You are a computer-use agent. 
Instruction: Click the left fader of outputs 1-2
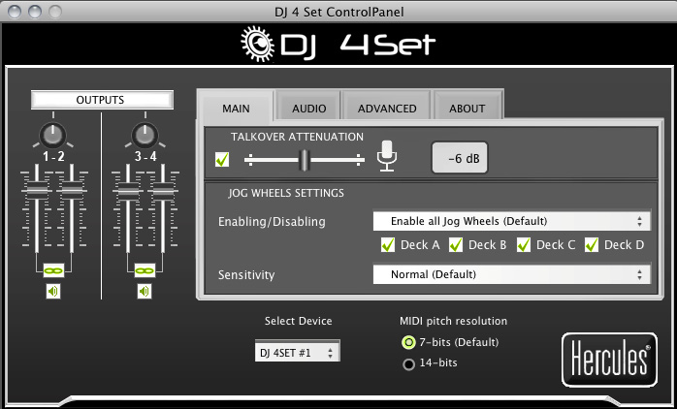[x=37, y=190]
